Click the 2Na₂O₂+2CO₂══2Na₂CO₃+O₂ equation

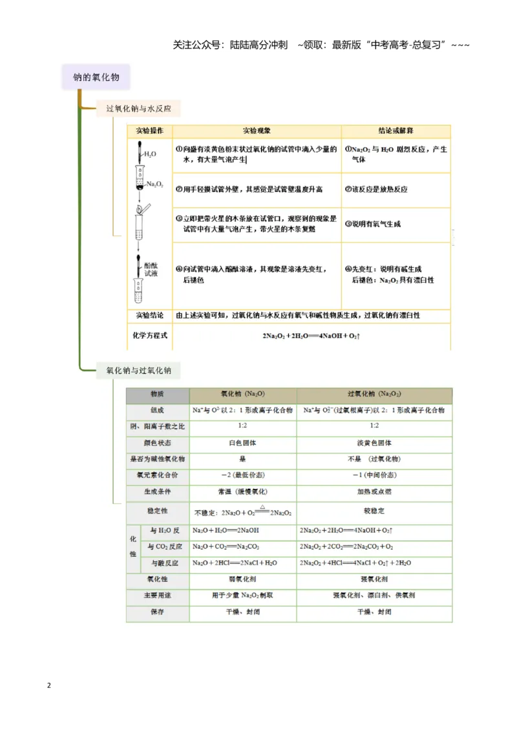(x=346, y=546)
